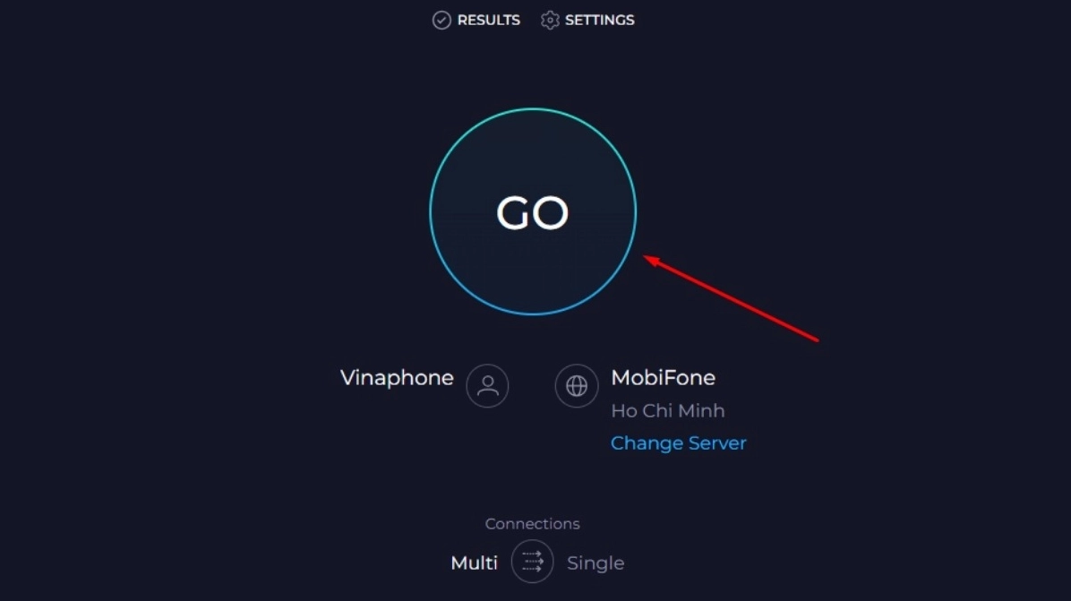Click the red arrow's tail end
1071x601 pixels.
pos(816,339)
